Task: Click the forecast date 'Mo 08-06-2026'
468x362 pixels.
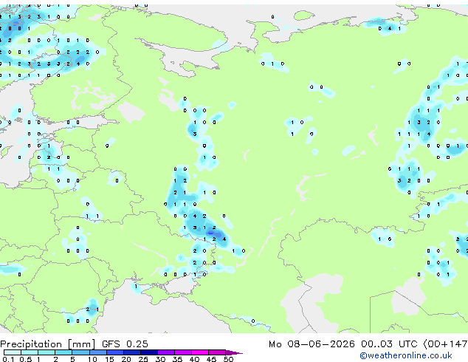Action: (312, 344)
